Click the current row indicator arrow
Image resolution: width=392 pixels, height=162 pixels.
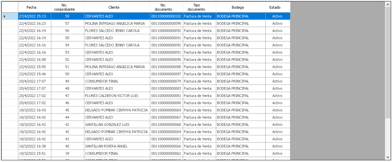[4, 16]
